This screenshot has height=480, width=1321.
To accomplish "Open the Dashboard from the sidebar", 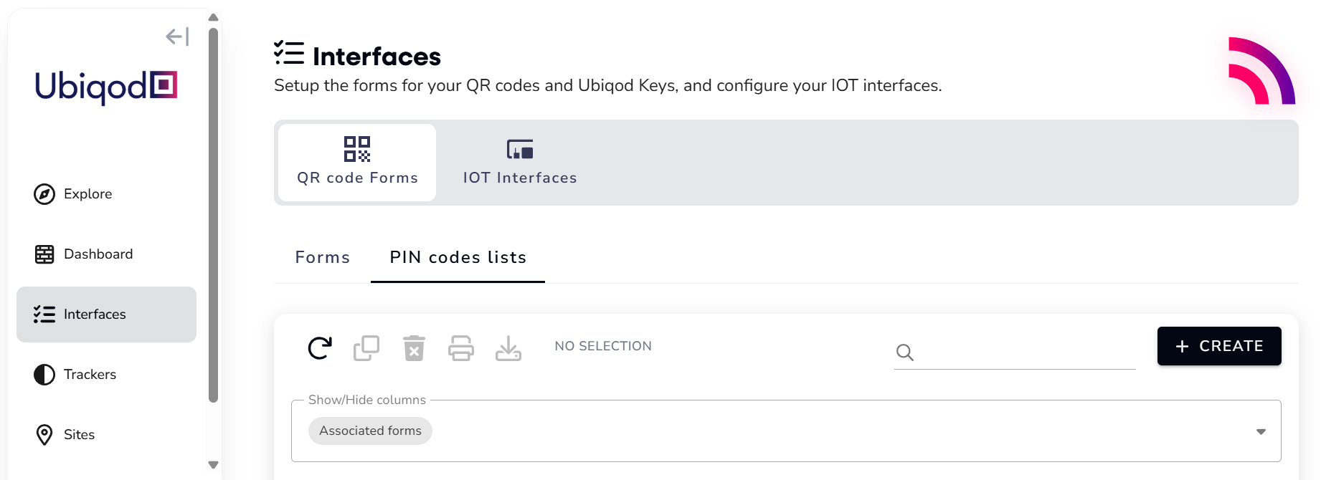I will tap(98, 254).
